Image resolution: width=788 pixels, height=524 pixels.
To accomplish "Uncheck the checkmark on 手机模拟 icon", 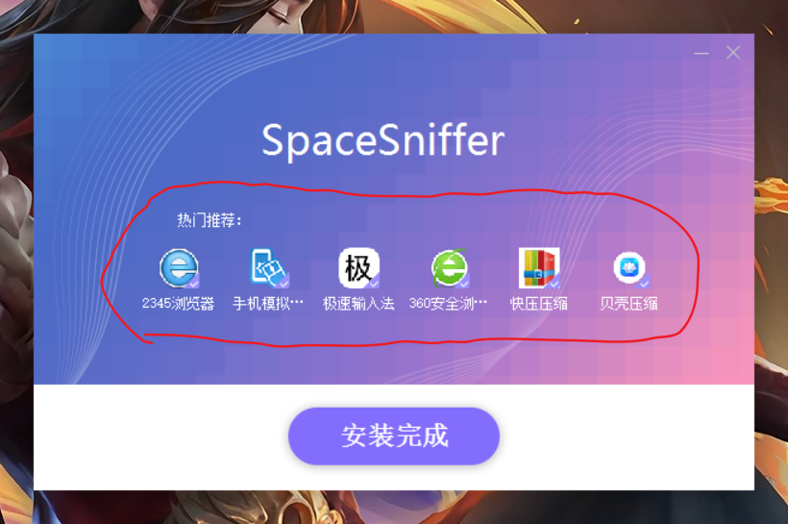I will click(x=283, y=283).
